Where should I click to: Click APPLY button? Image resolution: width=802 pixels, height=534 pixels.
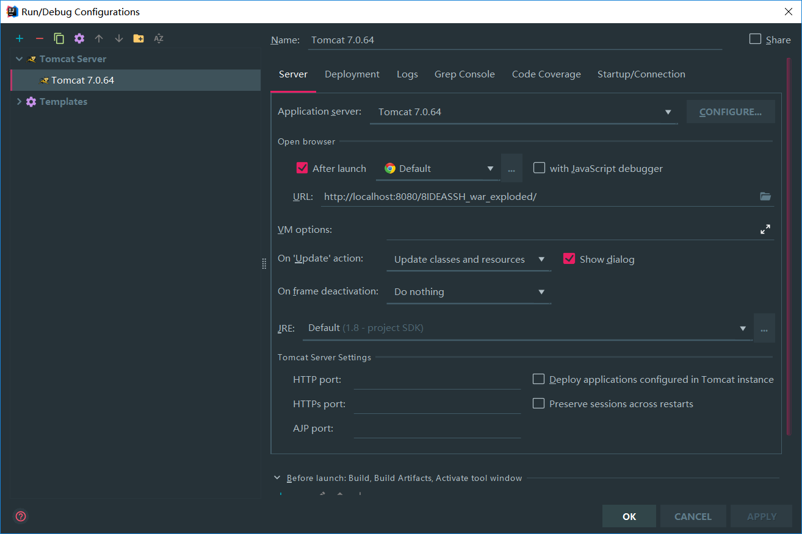[x=762, y=516]
